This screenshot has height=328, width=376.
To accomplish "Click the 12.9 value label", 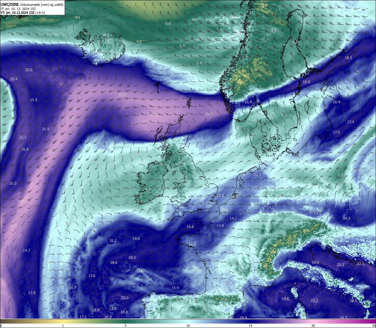I will pos(220,195).
